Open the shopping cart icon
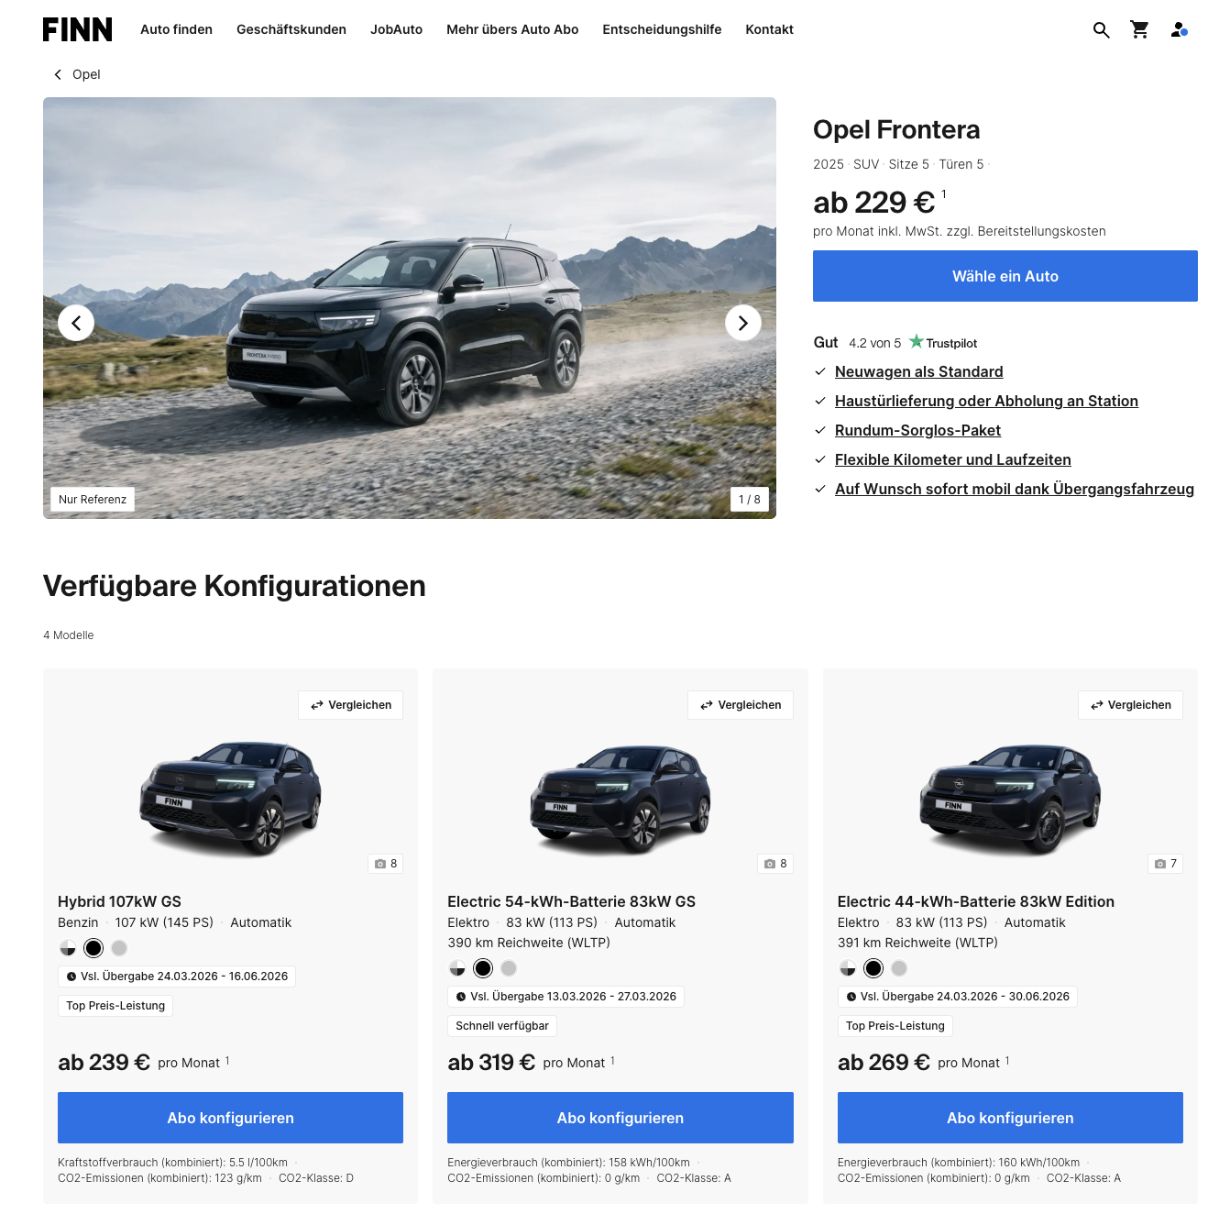This screenshot has width=1230, height=1214. coord(1139,30)
